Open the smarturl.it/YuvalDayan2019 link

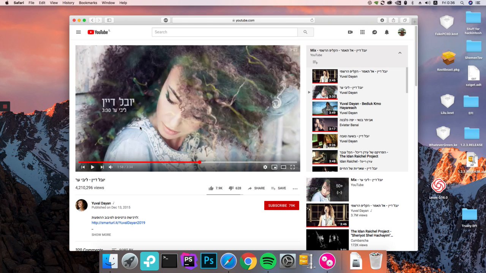[118, 223]
